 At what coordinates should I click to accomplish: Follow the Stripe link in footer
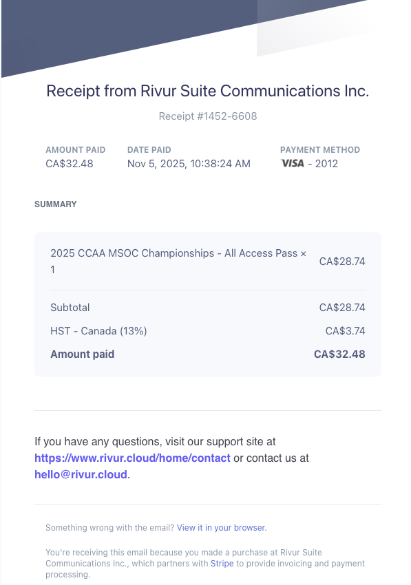click(222, 564)
